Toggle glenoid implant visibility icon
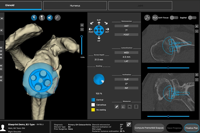200x133 pixels. tap(49, 18)
